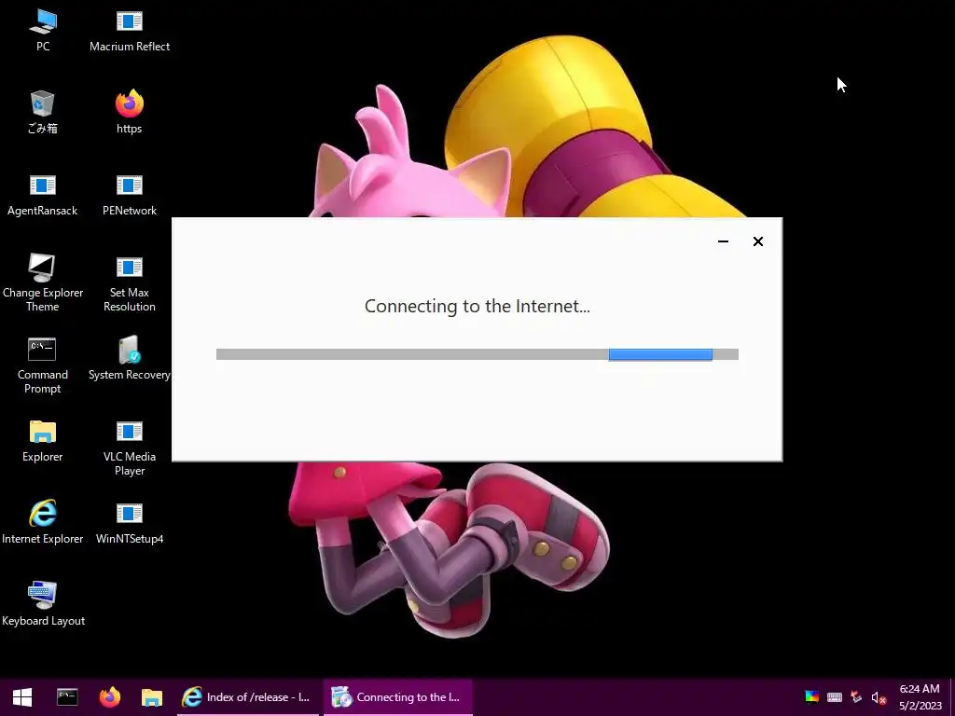Select the Change Explorer Theme icon

tap(43, 283)
